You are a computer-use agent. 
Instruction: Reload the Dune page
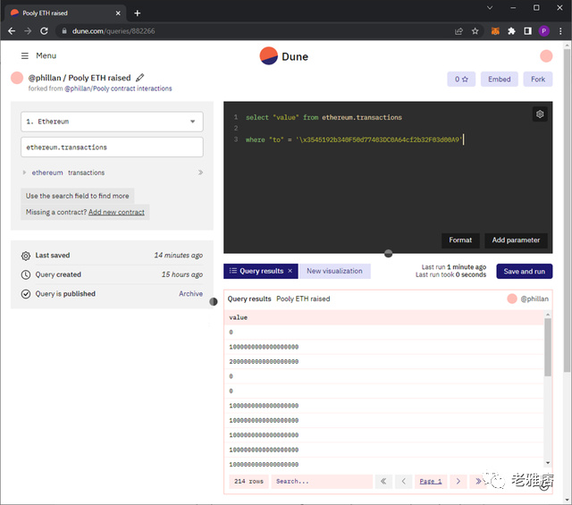pyautogui.click(x=44, y=31)
